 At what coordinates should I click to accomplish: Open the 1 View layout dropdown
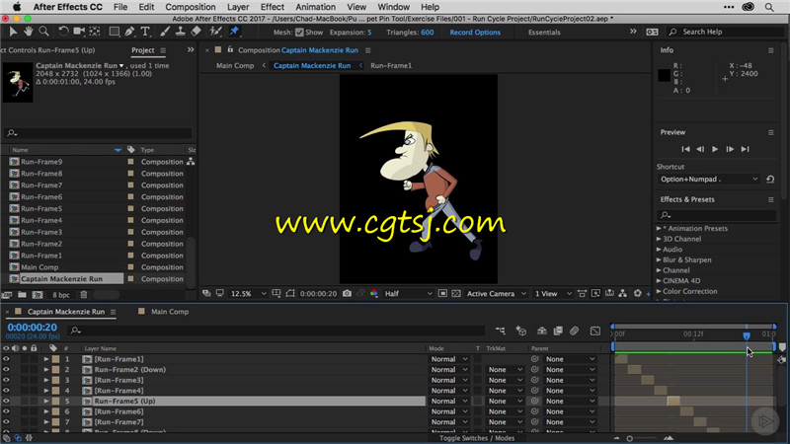553,293
